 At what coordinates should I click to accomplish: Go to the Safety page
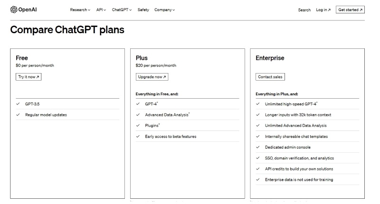coord(143,10)
